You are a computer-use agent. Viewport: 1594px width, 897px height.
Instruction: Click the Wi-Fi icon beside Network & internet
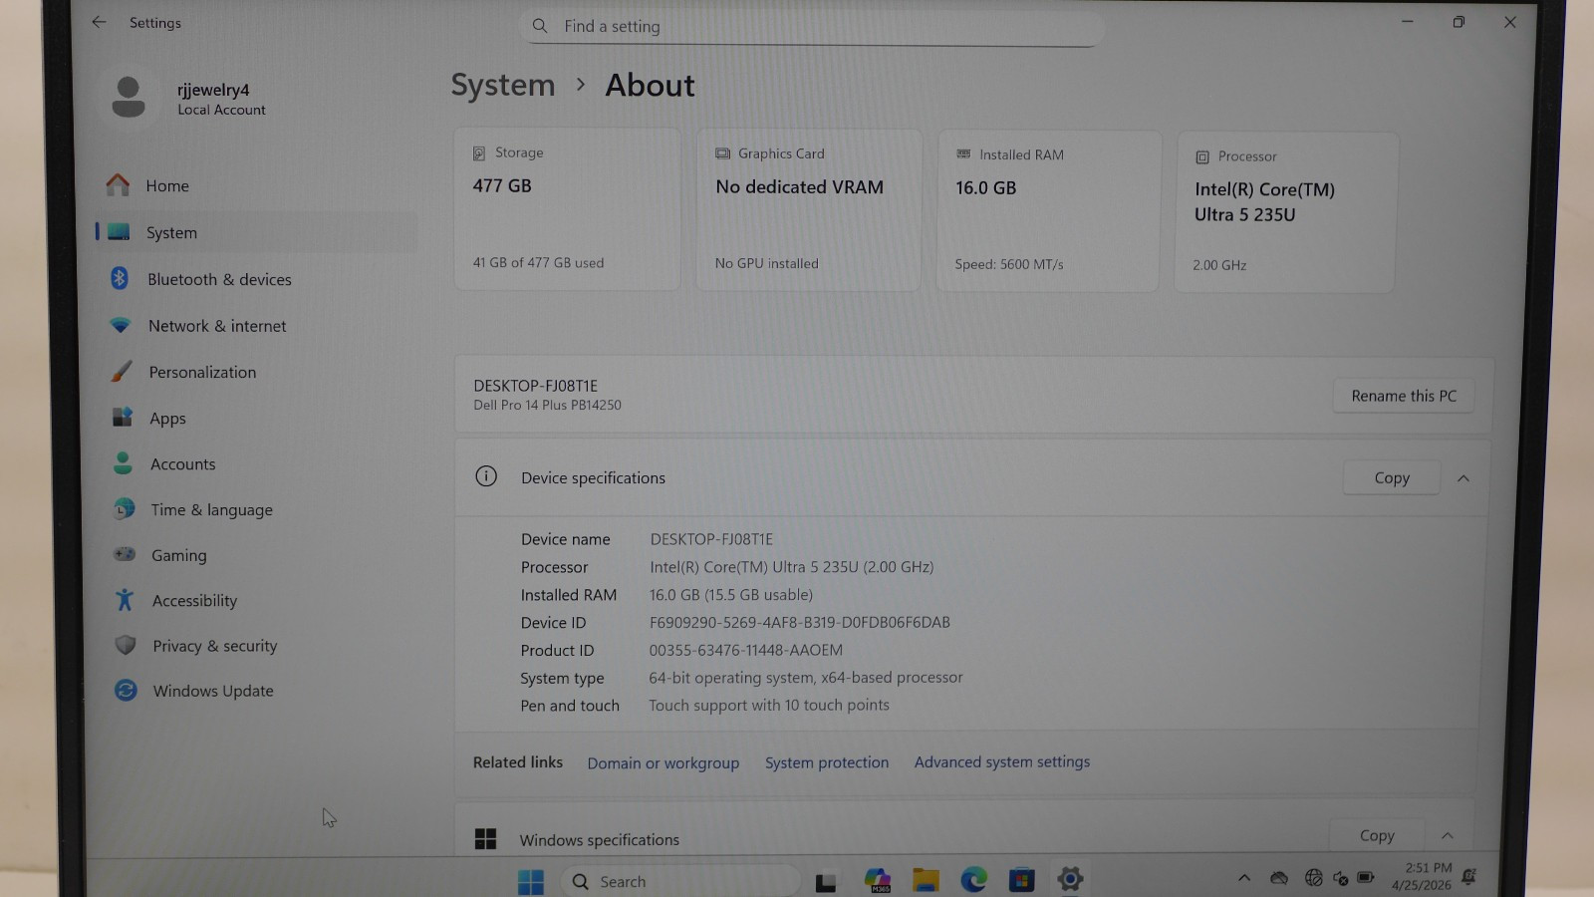(121, 325)
